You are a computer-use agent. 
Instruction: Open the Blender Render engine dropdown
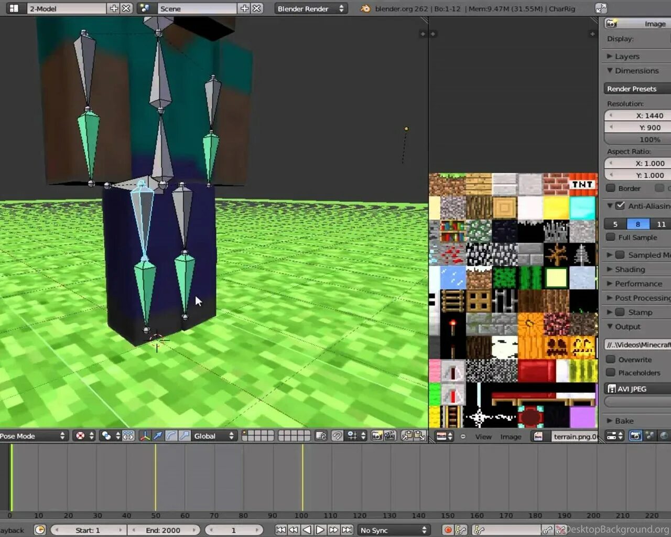point(310,8)
